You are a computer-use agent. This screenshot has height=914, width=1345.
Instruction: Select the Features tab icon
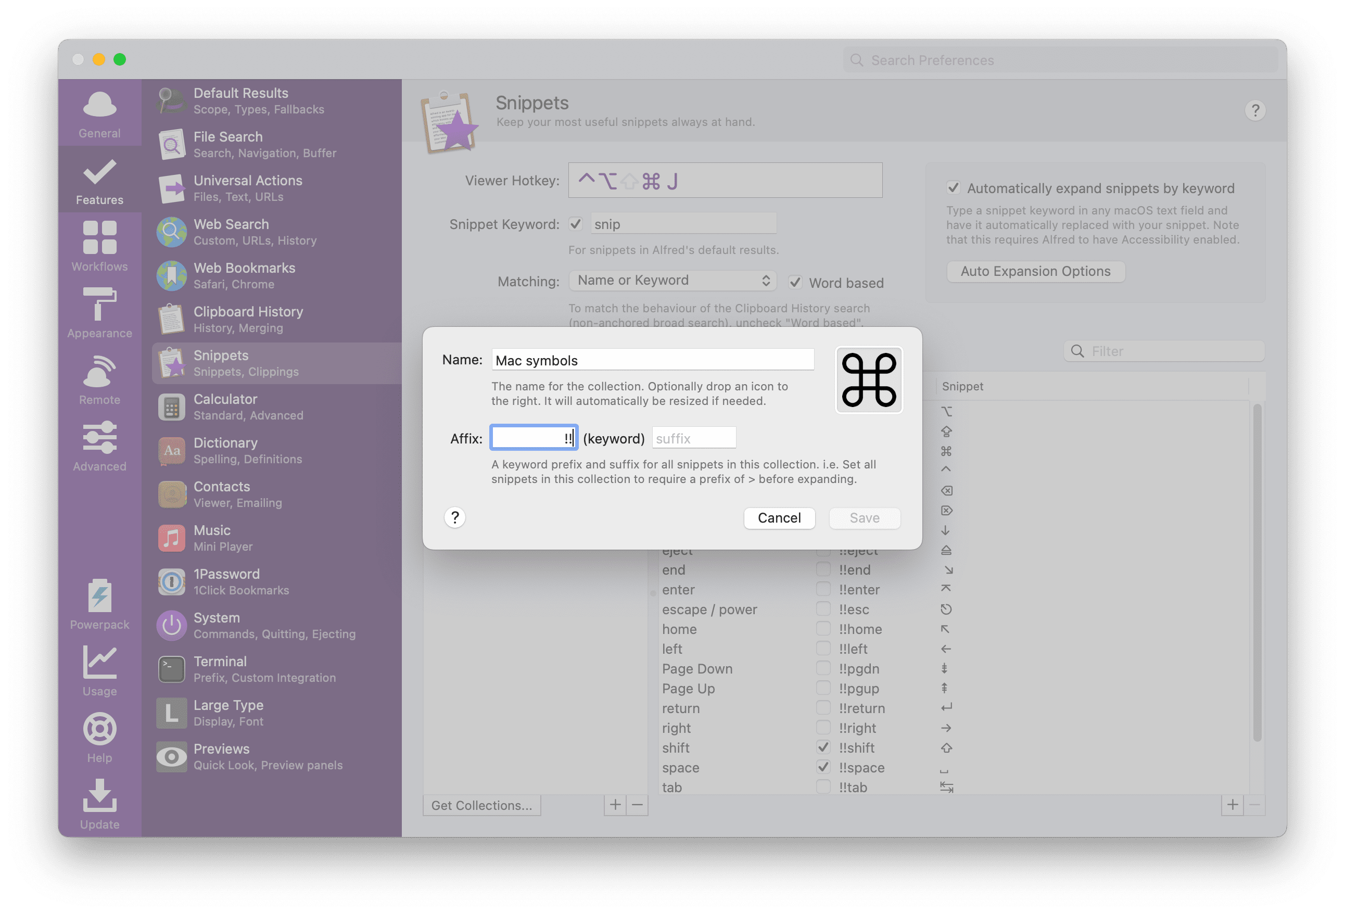(x=99, y=171)
